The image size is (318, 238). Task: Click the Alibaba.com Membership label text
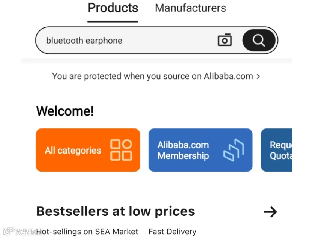point(183,150)
